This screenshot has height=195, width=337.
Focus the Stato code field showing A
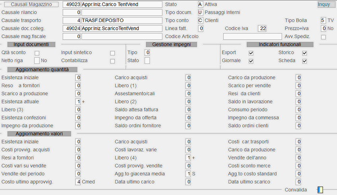click(x=200, y=4)
